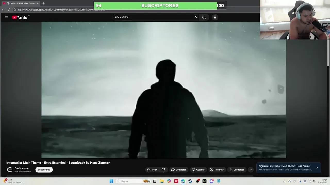Show hidden system tray icons chevron
This screenshot has width=330, height=185.
click(284, 181)
